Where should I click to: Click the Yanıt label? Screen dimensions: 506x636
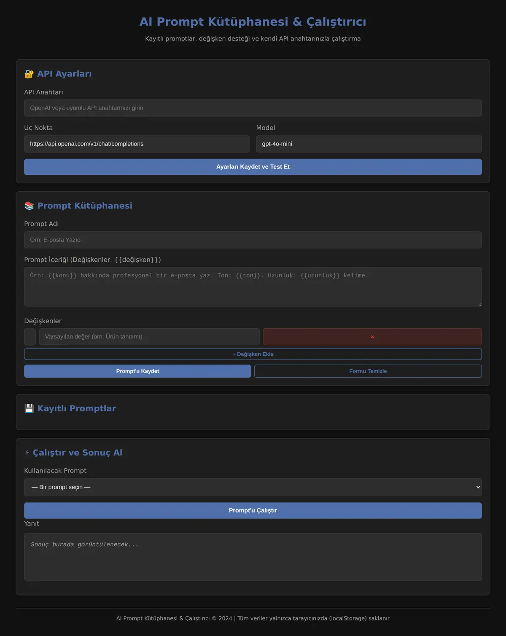click(x=32, y=524)
